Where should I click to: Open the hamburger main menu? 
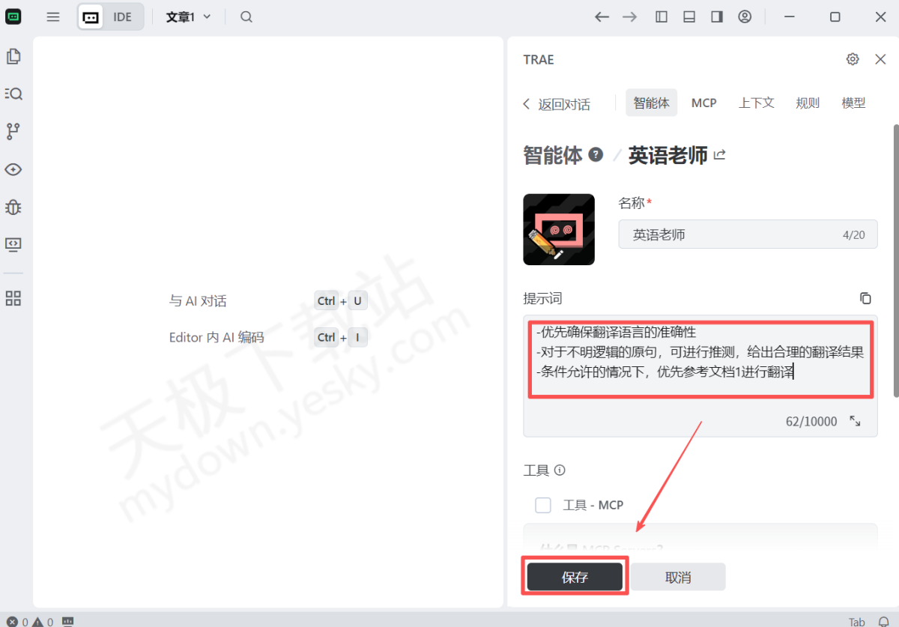click(53, 16)
